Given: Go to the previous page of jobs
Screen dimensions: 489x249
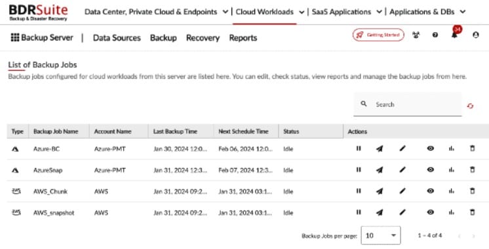Looking at the screenshot, I should click(x=459, y=236).
